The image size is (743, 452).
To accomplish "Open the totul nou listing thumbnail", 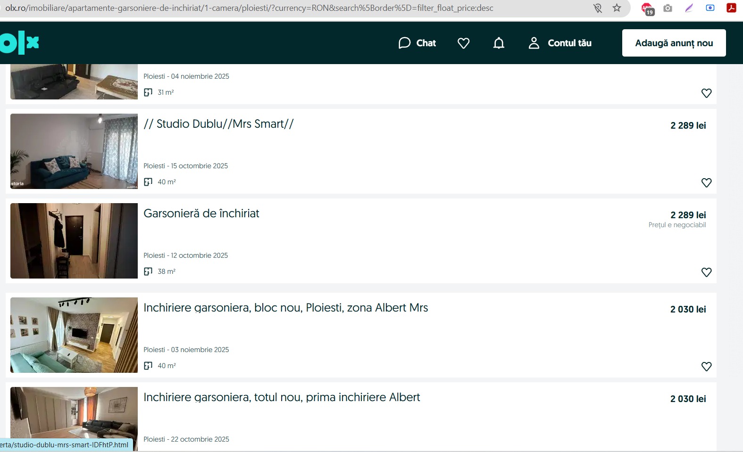I will [x=74, y=419].
